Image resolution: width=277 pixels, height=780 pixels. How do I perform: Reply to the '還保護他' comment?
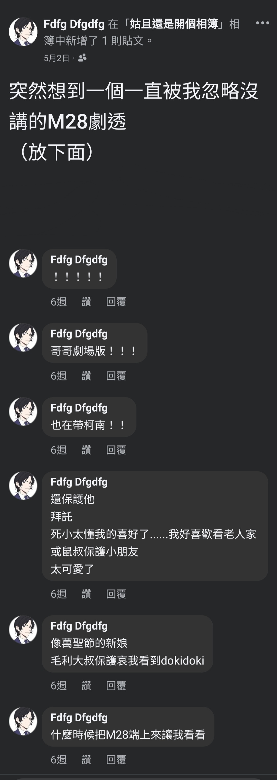pos(116,594)
